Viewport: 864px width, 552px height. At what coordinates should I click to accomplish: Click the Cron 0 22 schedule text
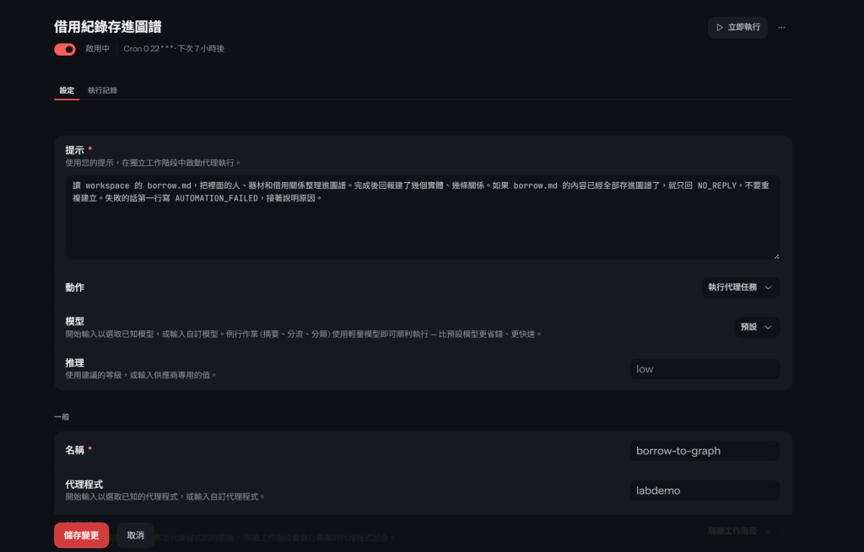[x=174, y=49]
